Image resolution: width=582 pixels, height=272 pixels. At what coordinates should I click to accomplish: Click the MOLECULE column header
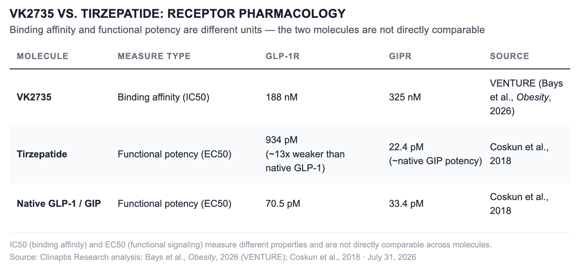[x=42, y=56]
